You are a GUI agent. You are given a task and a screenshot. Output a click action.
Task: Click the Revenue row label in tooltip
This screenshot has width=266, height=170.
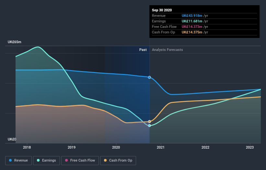(x=159, y=16)
